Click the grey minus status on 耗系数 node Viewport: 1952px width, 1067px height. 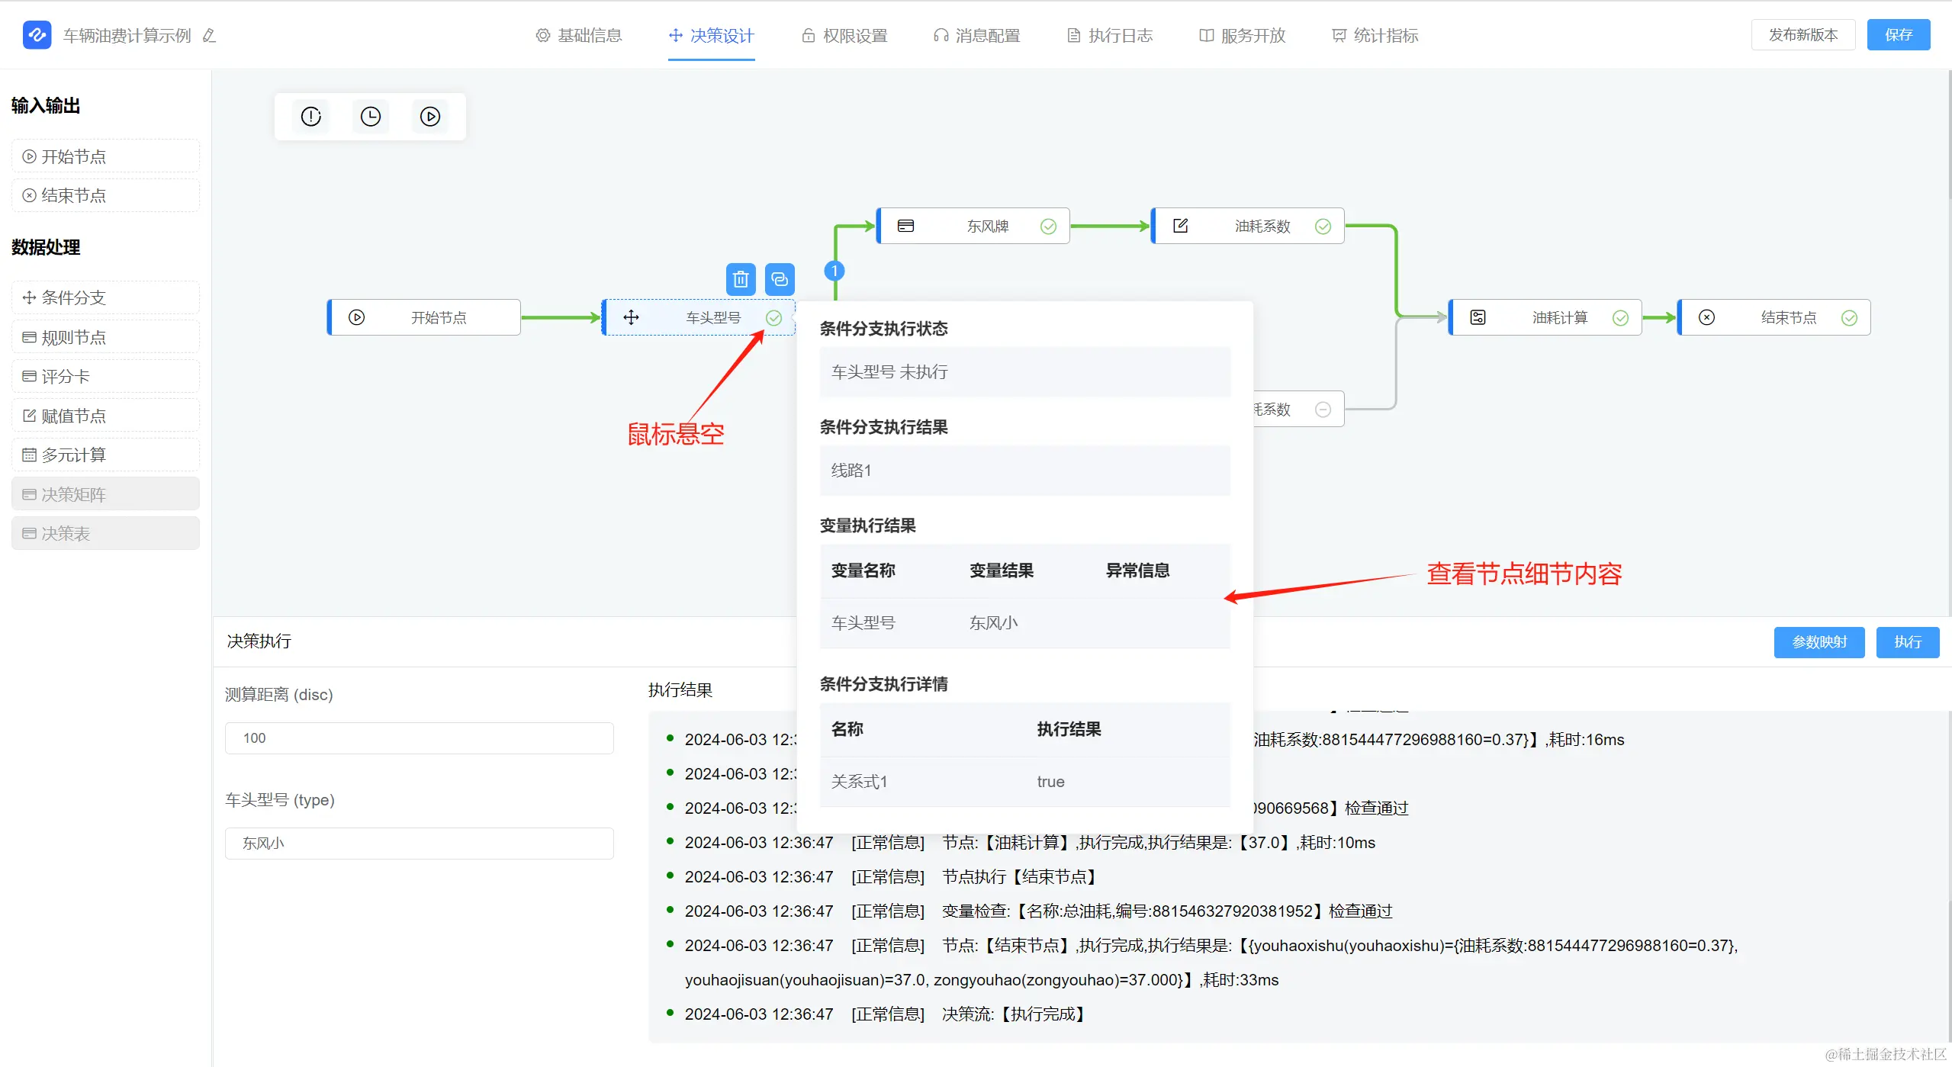[x=1323, y=410]
